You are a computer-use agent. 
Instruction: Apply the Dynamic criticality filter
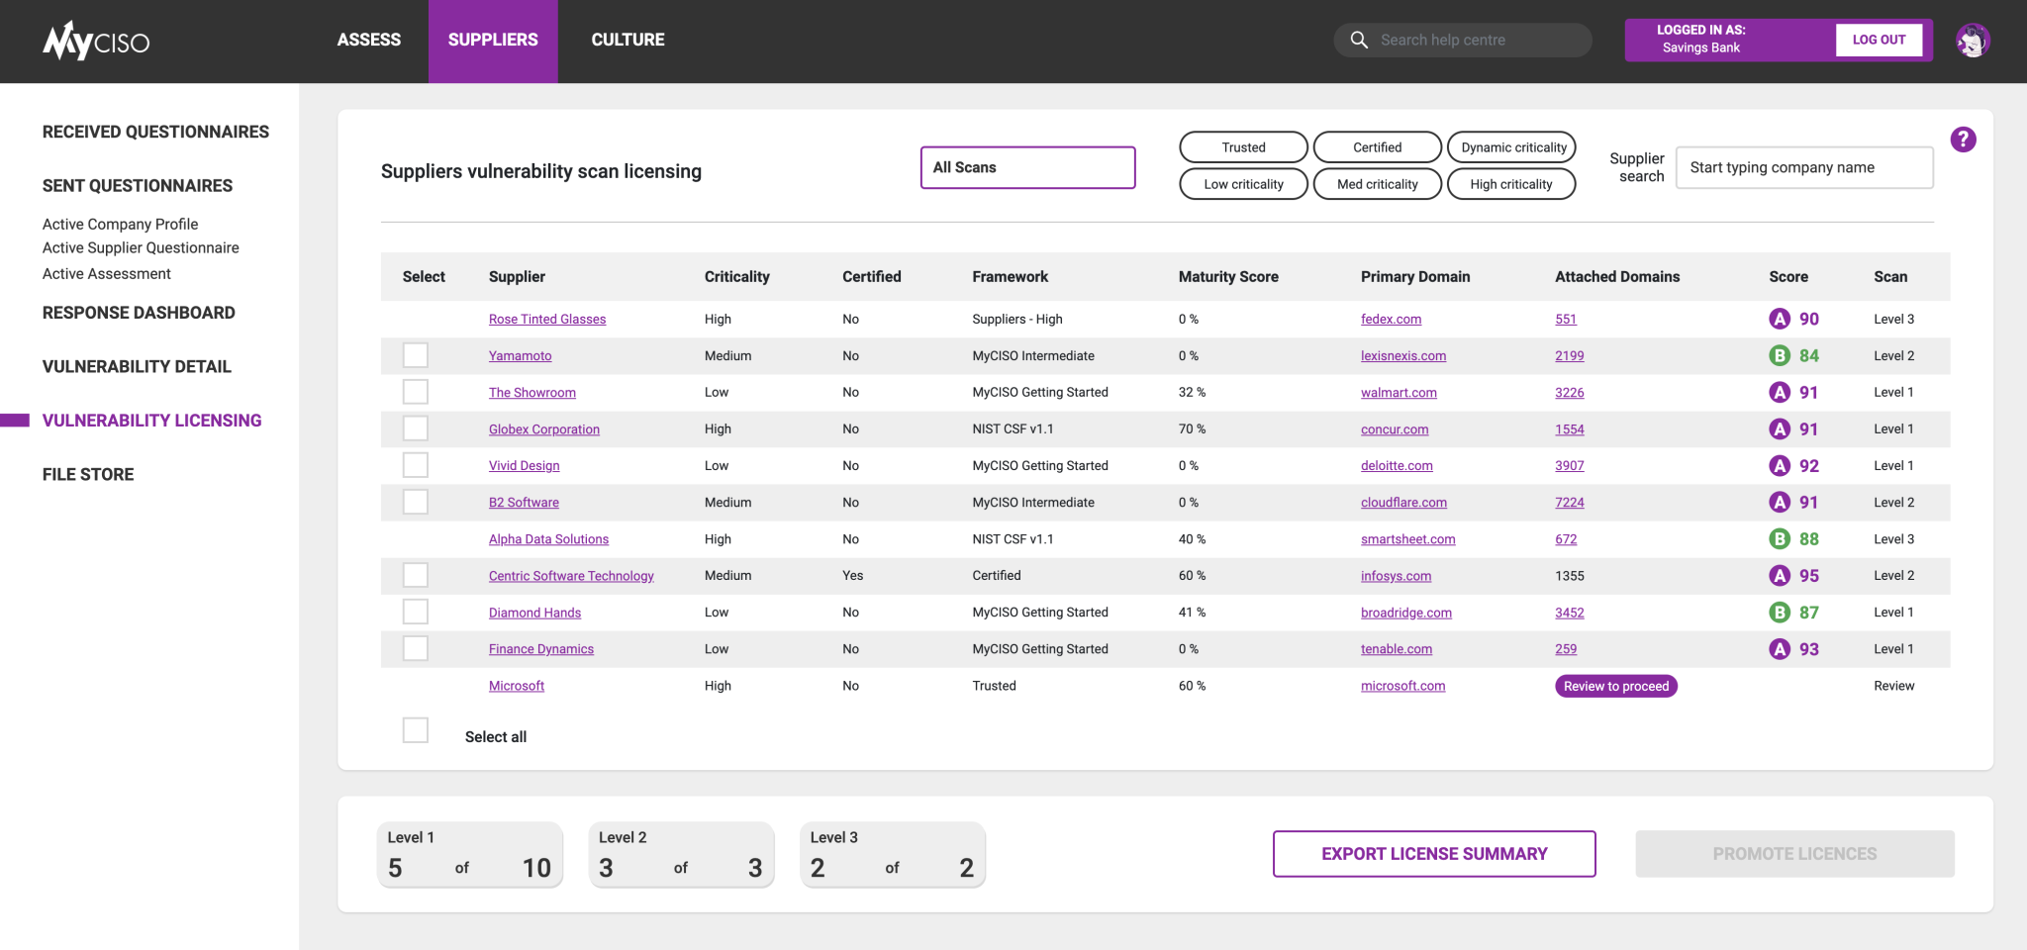[1511, 147]
